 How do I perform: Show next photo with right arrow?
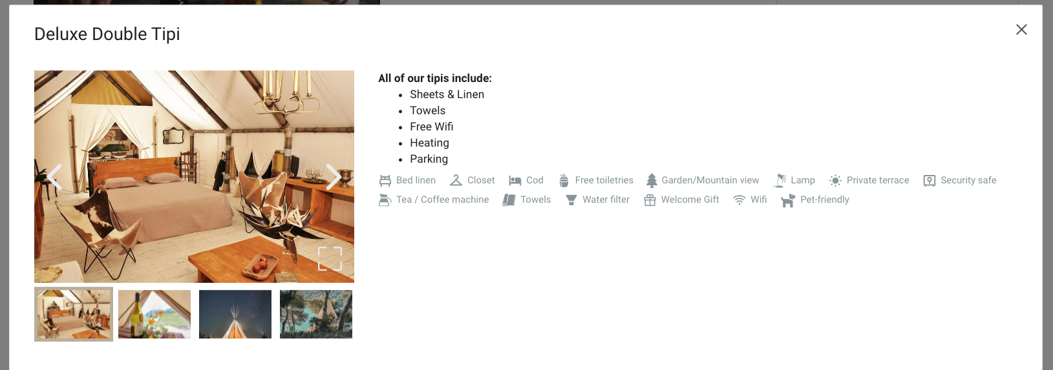click(x=333, y=176)
